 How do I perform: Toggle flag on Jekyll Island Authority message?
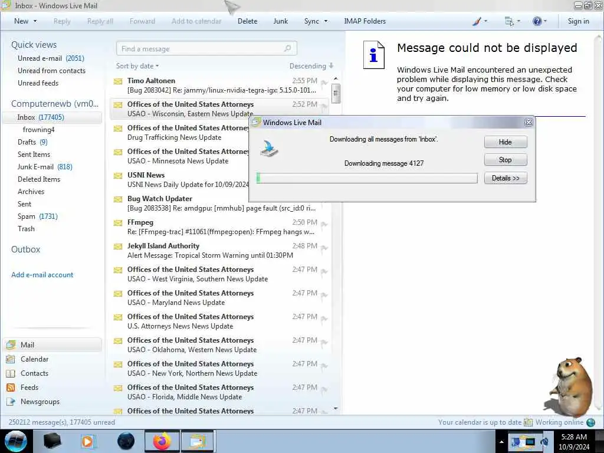pos(324,248)
